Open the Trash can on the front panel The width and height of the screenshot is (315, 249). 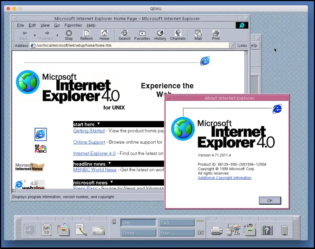coord(284,230)
